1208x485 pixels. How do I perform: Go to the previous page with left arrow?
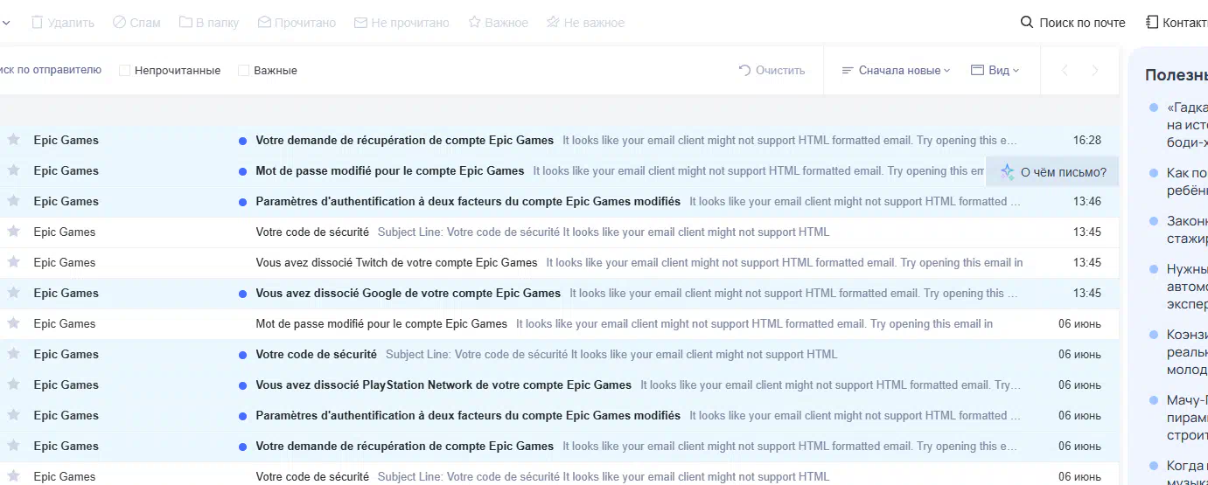1065,70
